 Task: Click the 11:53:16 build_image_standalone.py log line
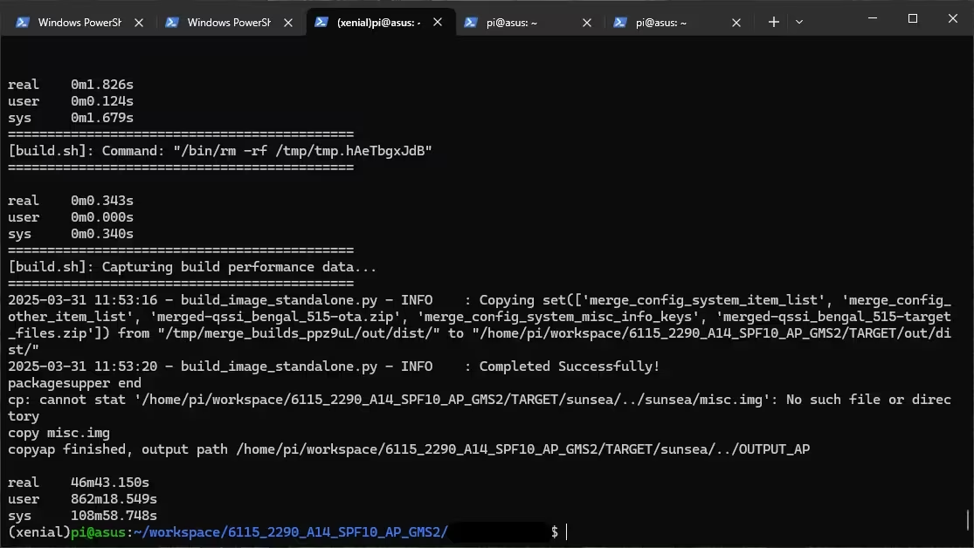pyautogui.click(x=479, y=325)
